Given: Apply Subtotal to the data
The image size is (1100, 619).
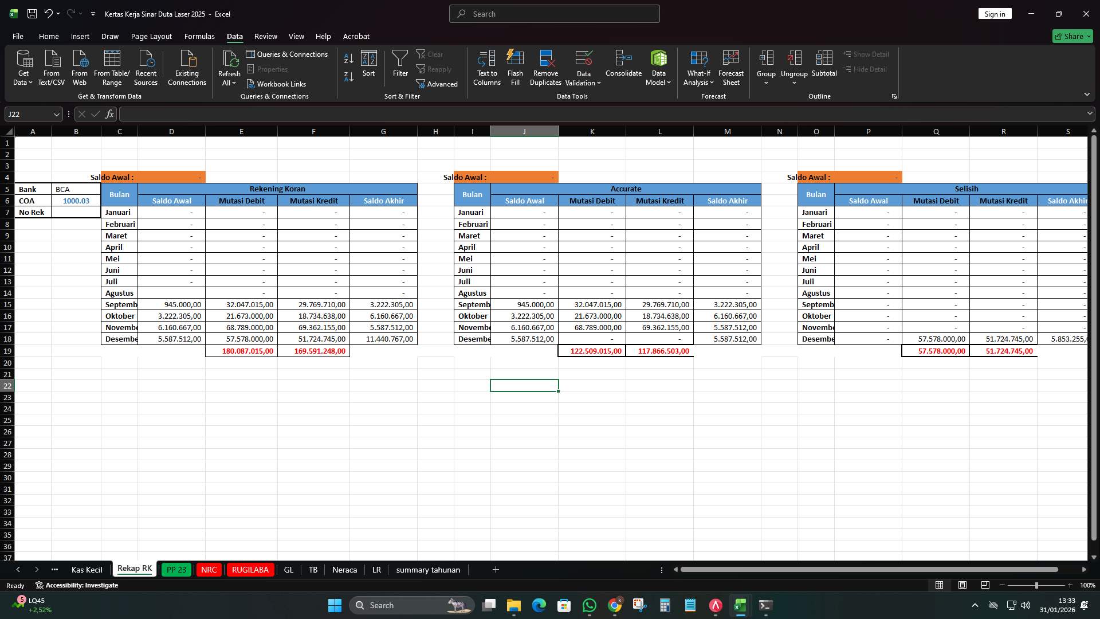Looking at the screenshot, I should click(x=824, y=63).
